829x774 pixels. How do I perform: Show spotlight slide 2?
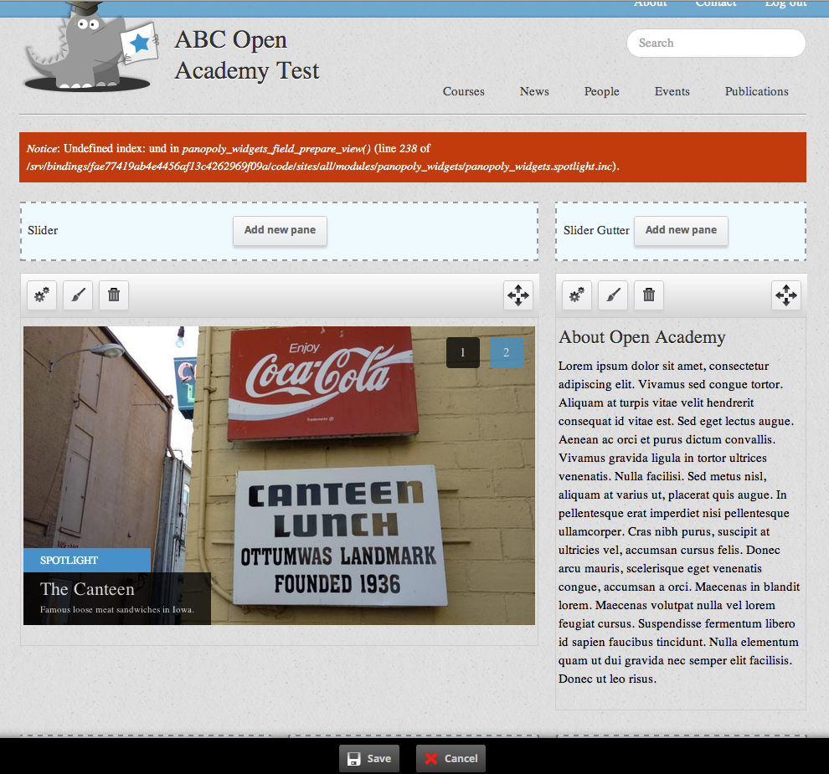pos(506,352)
